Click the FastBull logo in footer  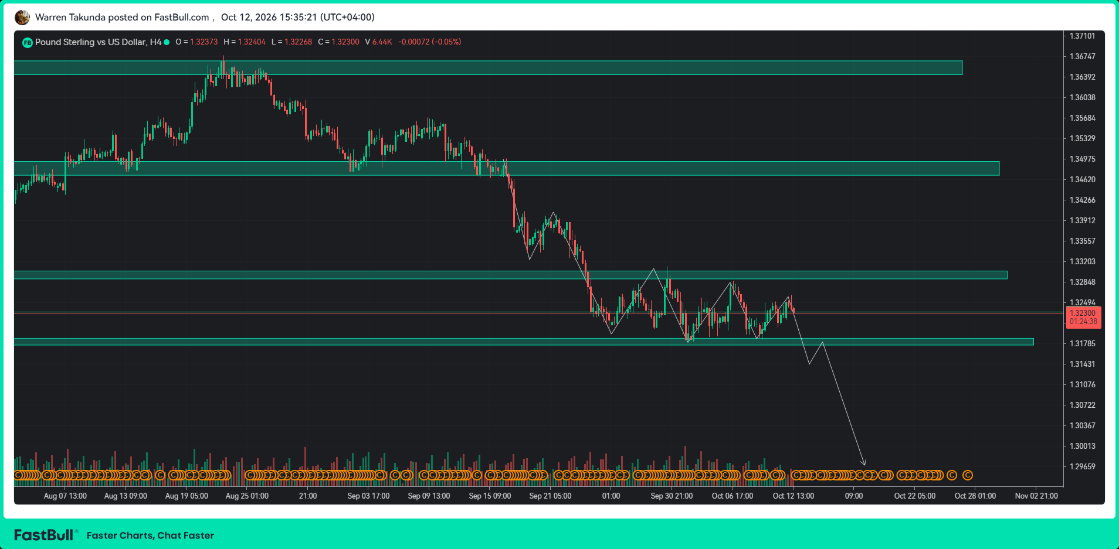pyautogui.click(x=46, y=535)
